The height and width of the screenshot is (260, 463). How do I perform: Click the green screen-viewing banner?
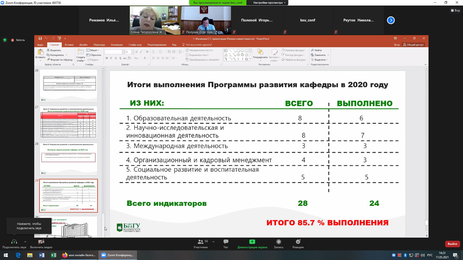pos(218,3)
